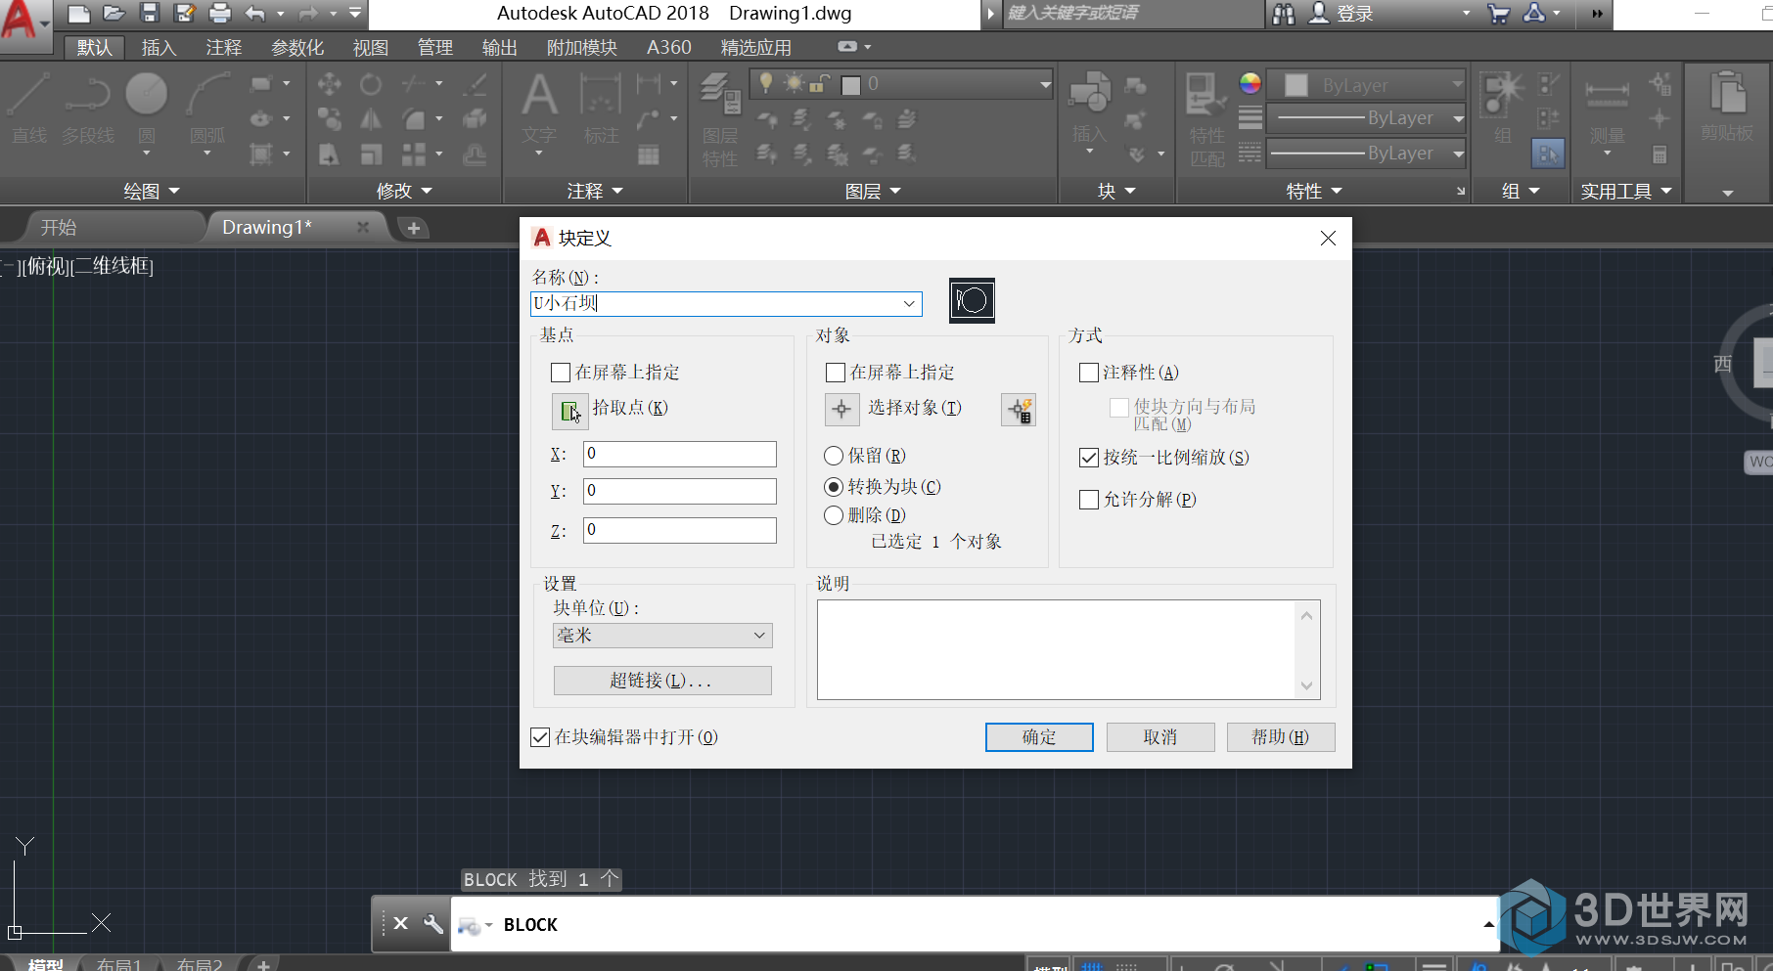Click the Select Objects (选择对象) crosshair button

(841, 410)
